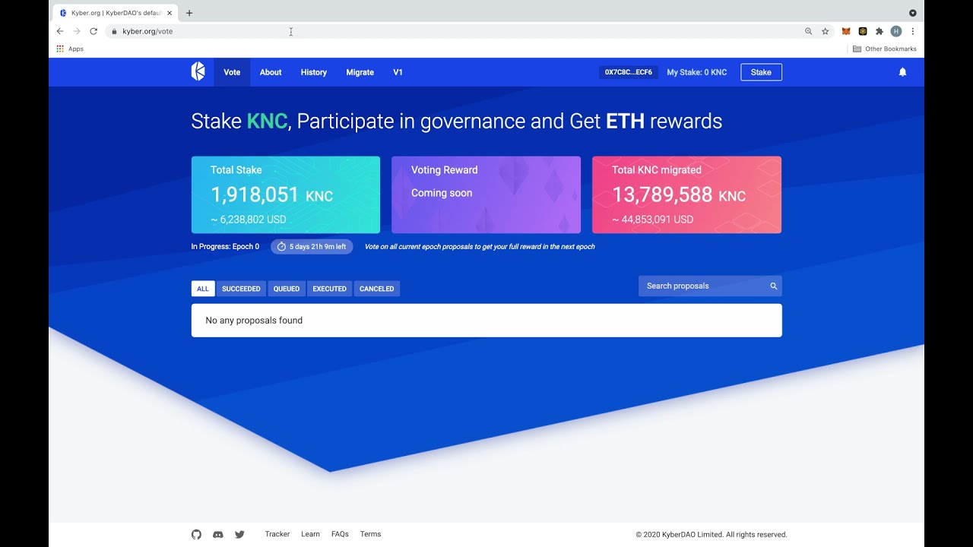Open the Learn footer link
This screenshot has height=547, width=973.
(x=310, y=534)
